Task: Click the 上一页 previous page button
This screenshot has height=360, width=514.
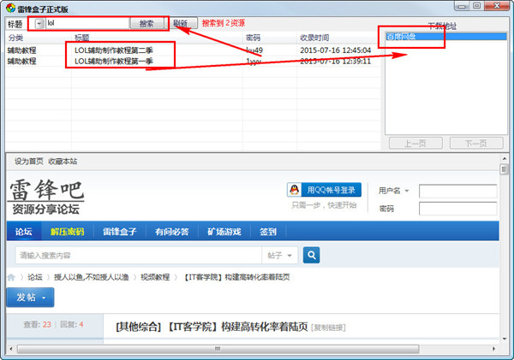Action: (415, 143)
